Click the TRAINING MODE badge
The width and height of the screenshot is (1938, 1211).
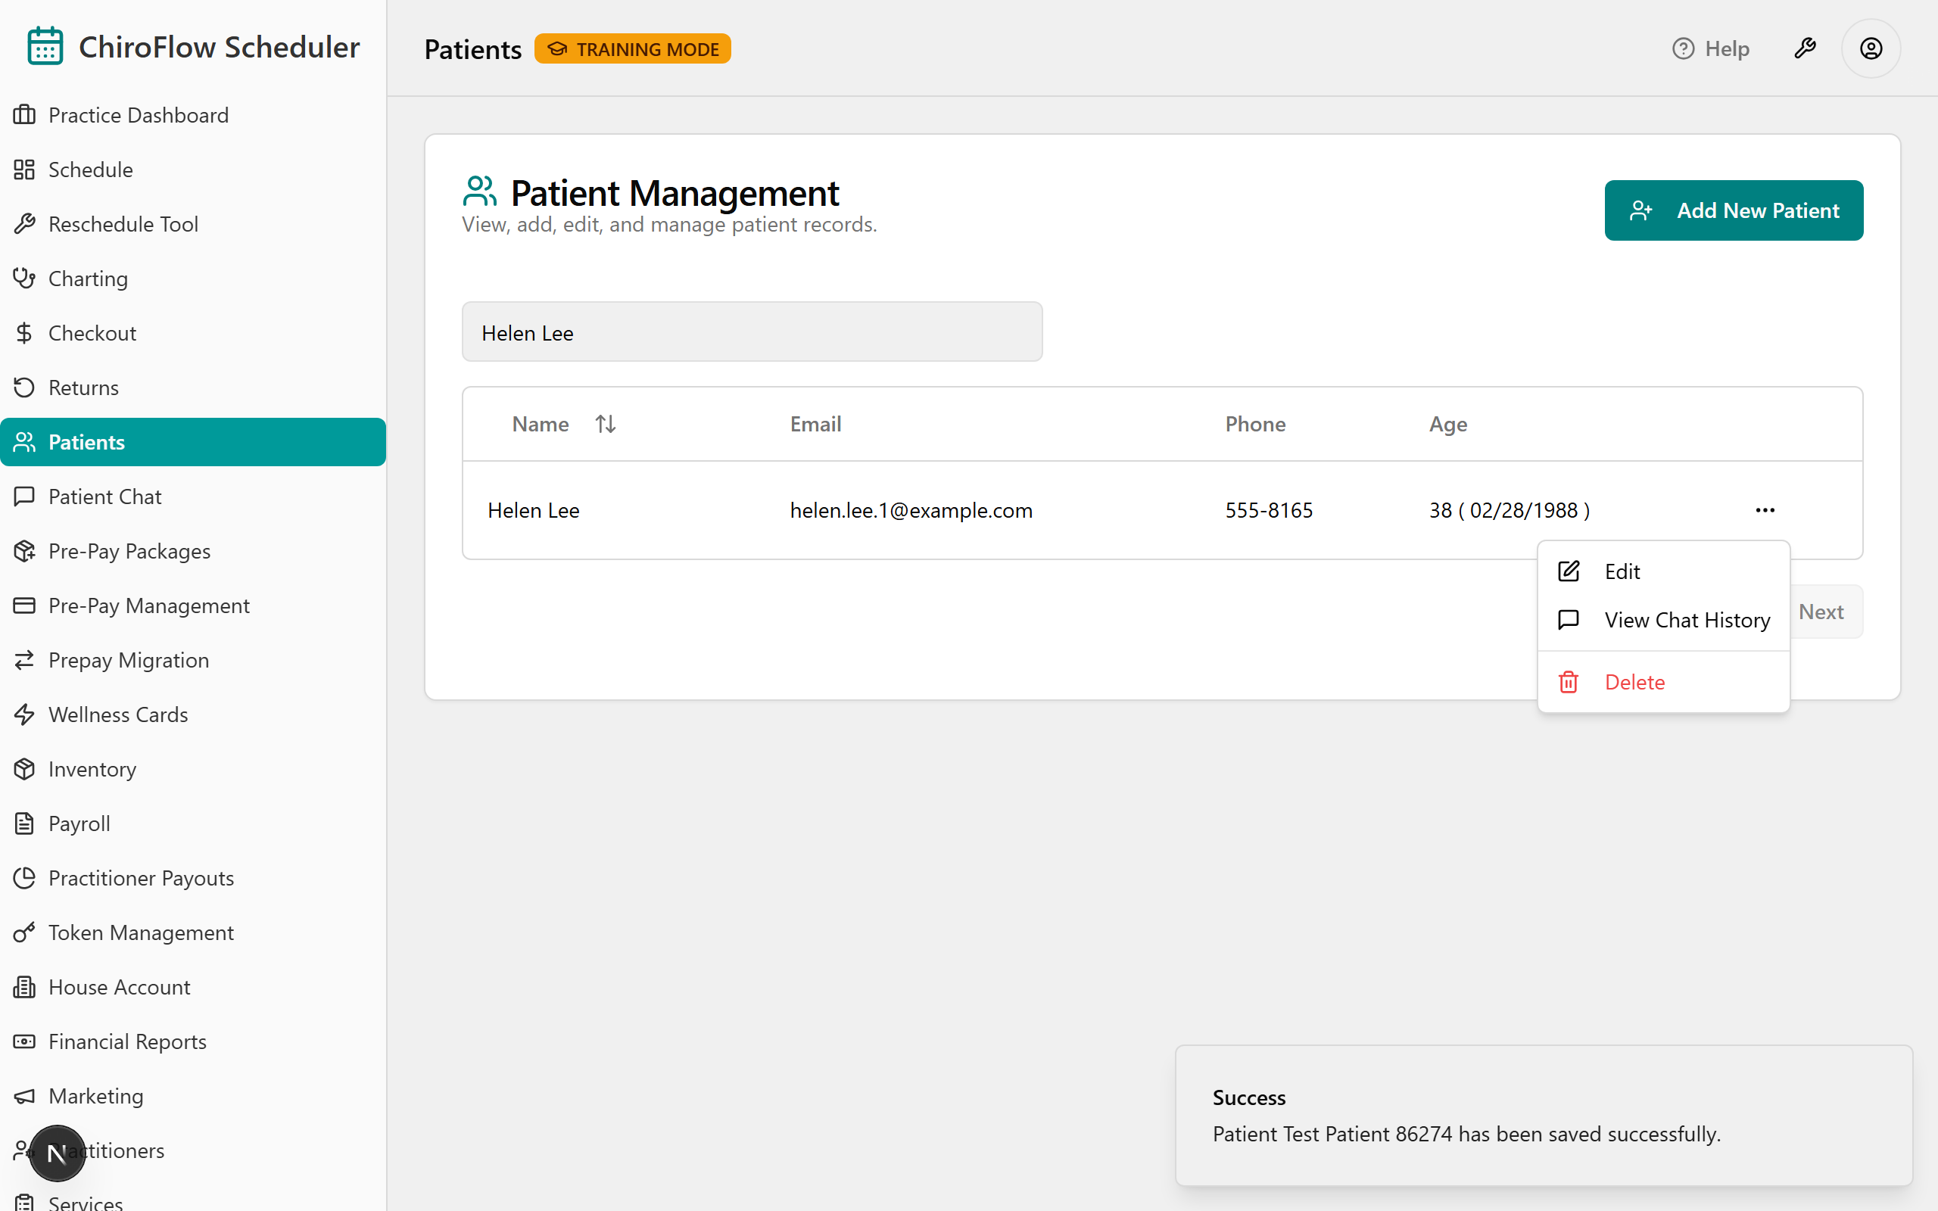coord(633,49)
